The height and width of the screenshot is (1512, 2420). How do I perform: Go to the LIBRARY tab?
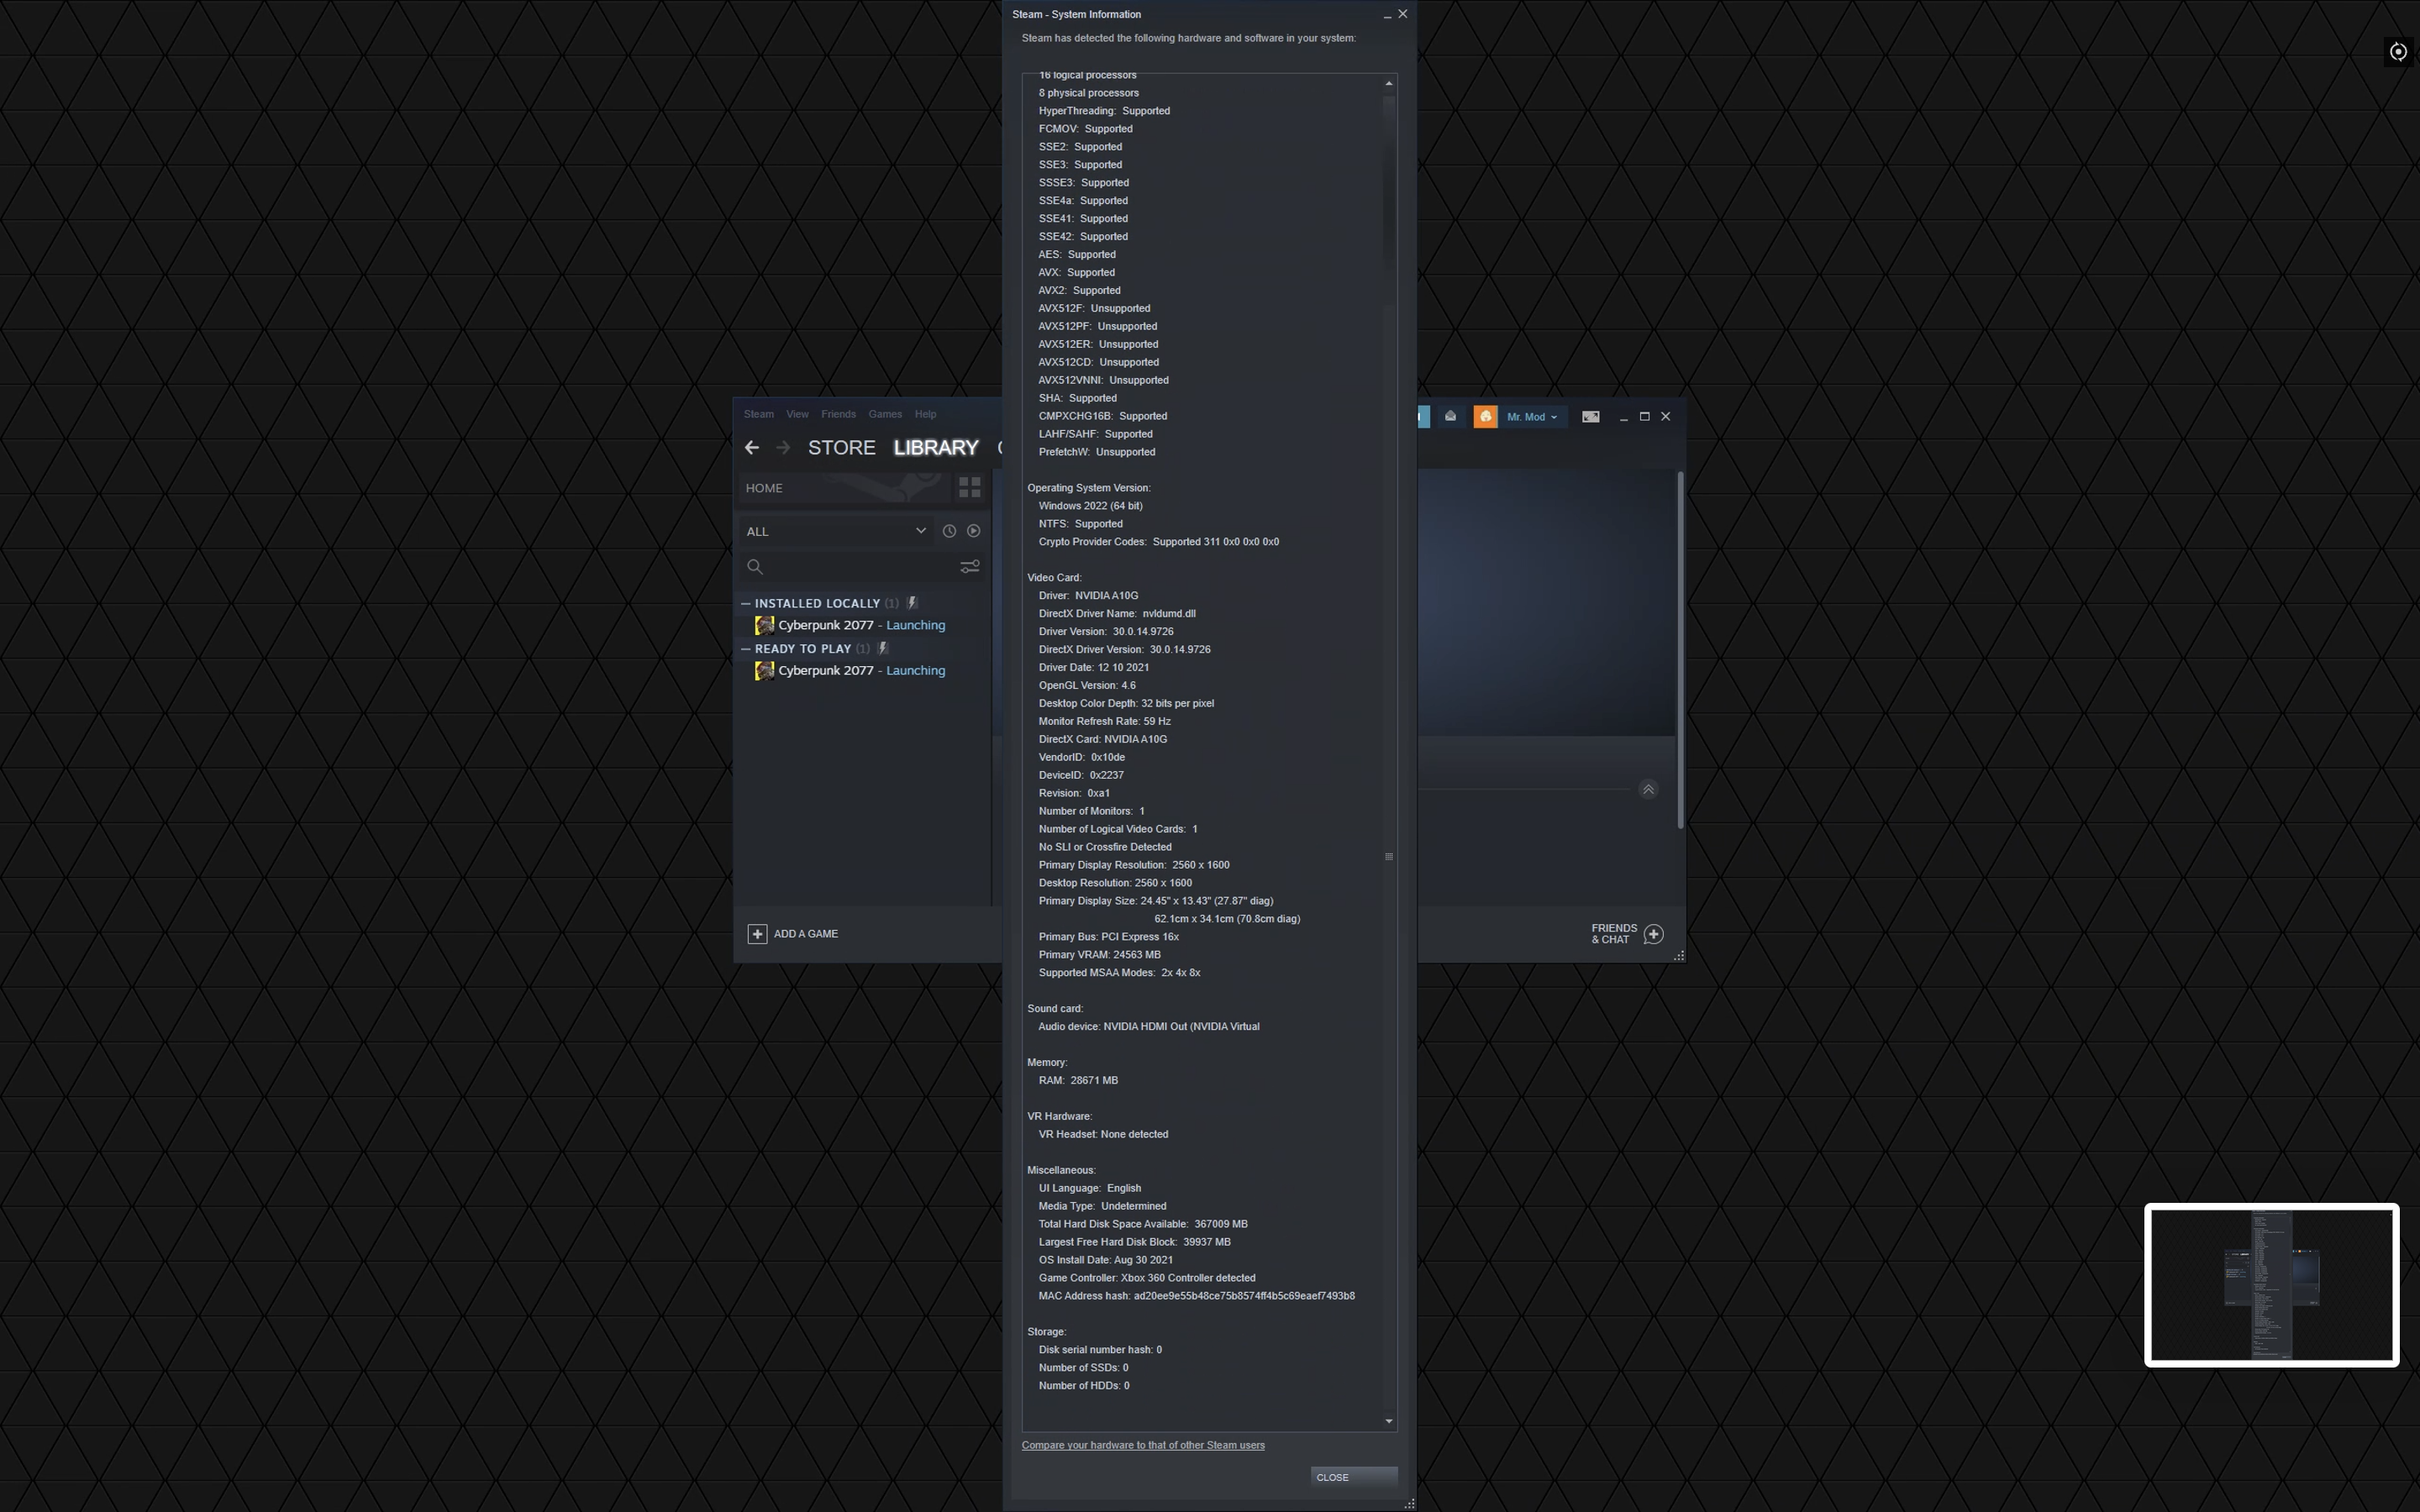[x=936, y=448]
